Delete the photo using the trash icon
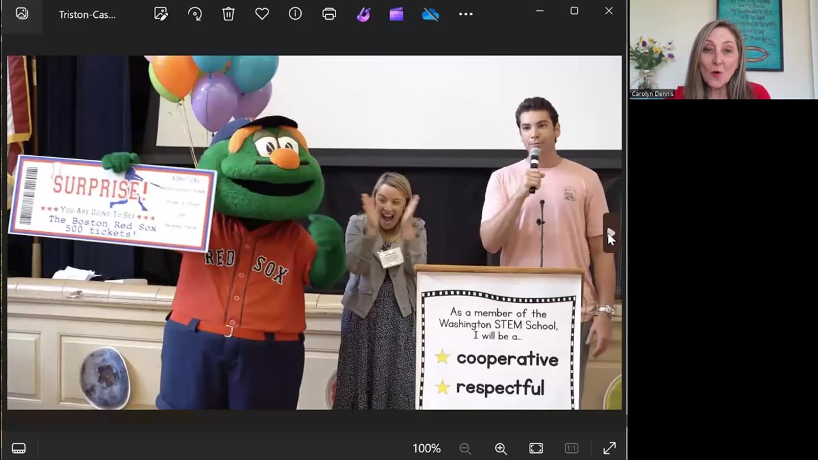Image resolution: width=818 pixels, height=460 pixels. [x=228, y=13]
